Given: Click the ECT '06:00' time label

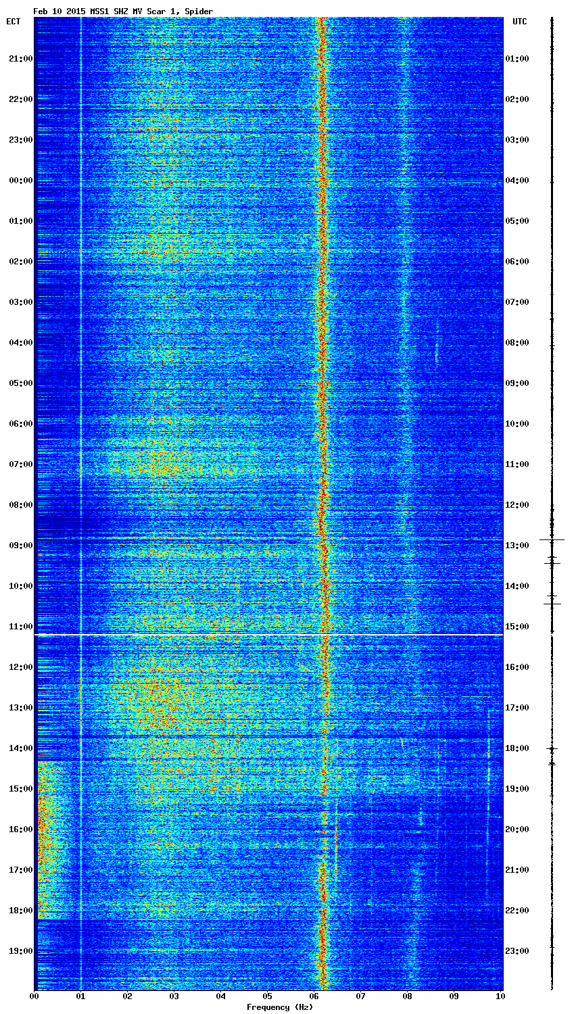Looking at the screenshot, I should (20, 424).
